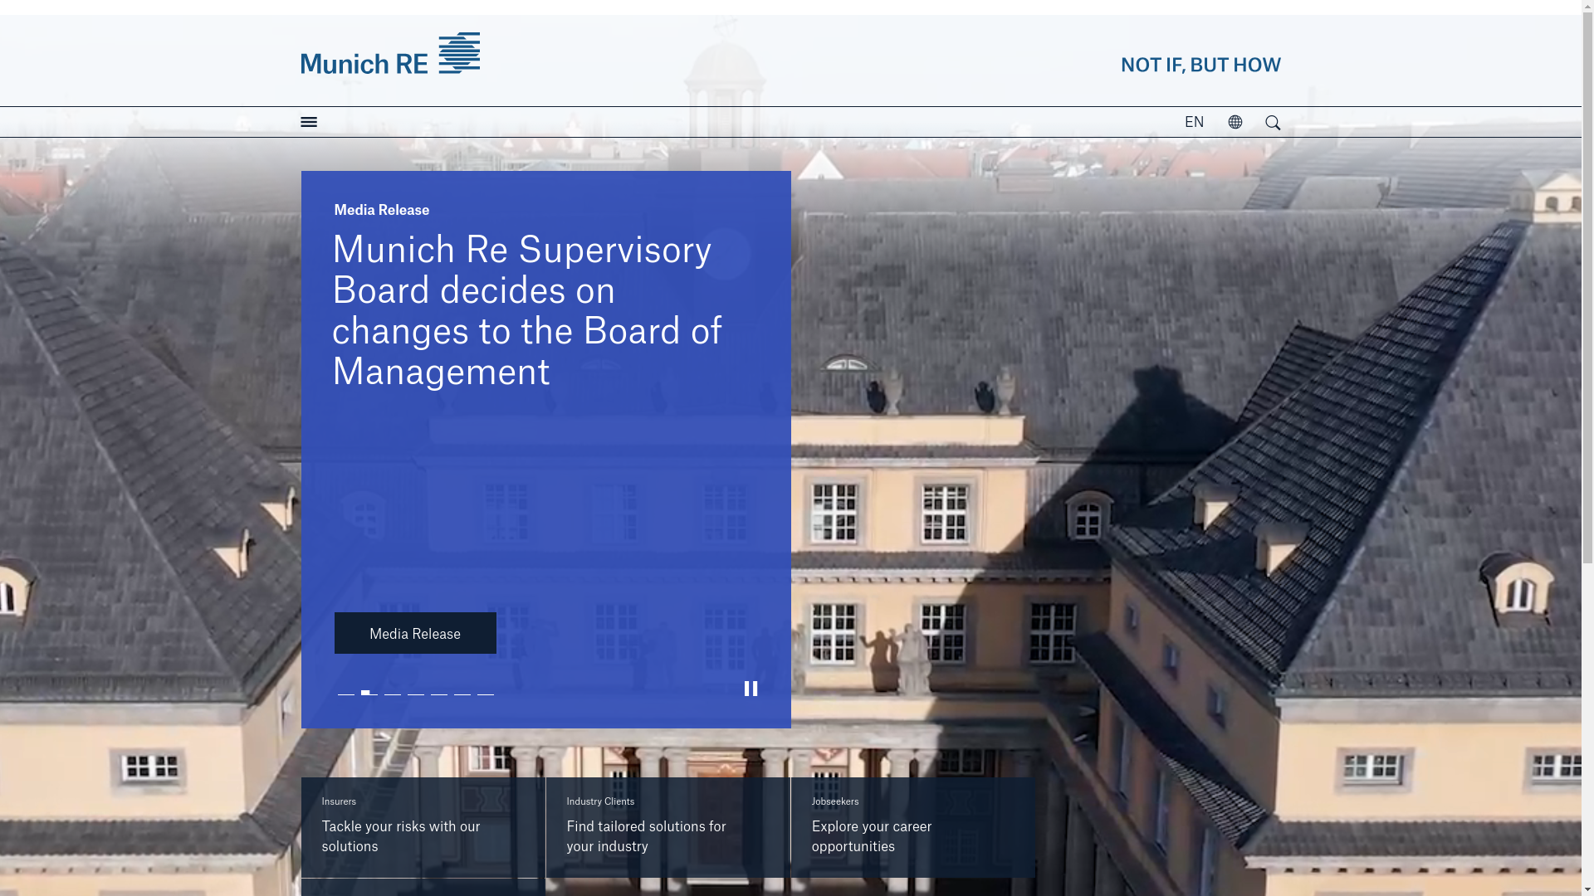This screenshot has height=896, width=1594.
Task: Jump to sixth carousel slide indicator
Action: click(x=462, y=693)
